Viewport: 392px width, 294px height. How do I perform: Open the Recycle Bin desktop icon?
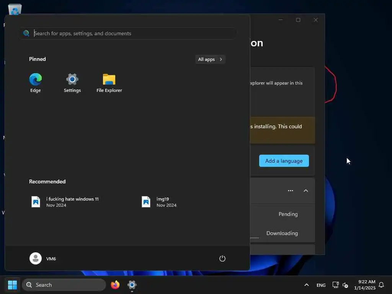[x=15, y=9]
